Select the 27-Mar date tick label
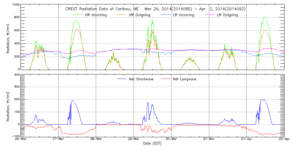293x146 pixels. (58, 139)
